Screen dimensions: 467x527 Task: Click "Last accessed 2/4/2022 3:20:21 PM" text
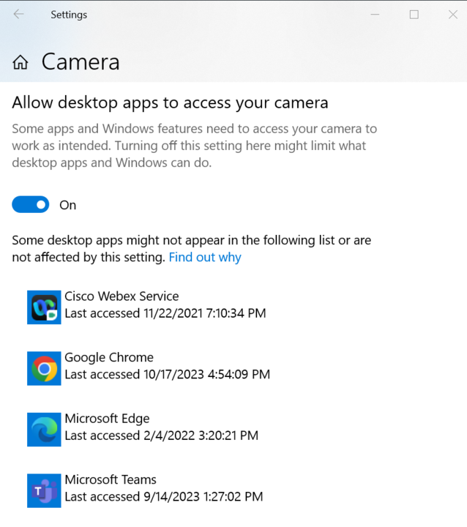[x=161, y=436]
